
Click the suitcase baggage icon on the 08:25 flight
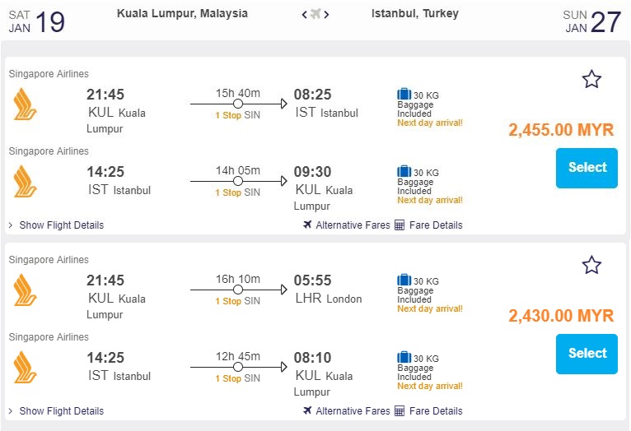[x=404, y=95]
